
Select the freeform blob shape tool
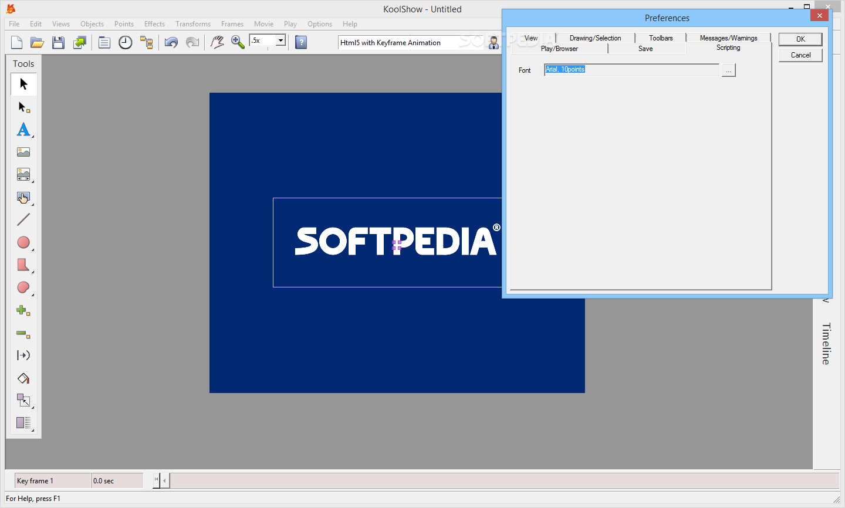click(23, 287)
